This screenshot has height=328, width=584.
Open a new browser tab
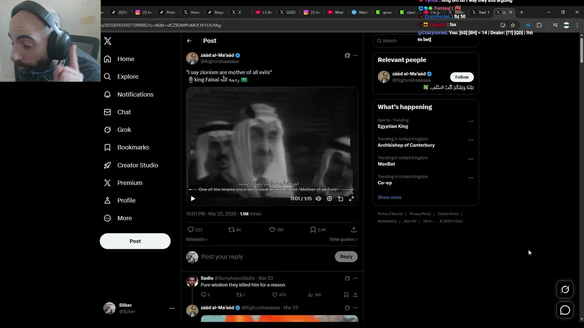point(521,12)
